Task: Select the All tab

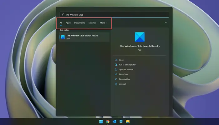Action: tap(61, 23)
